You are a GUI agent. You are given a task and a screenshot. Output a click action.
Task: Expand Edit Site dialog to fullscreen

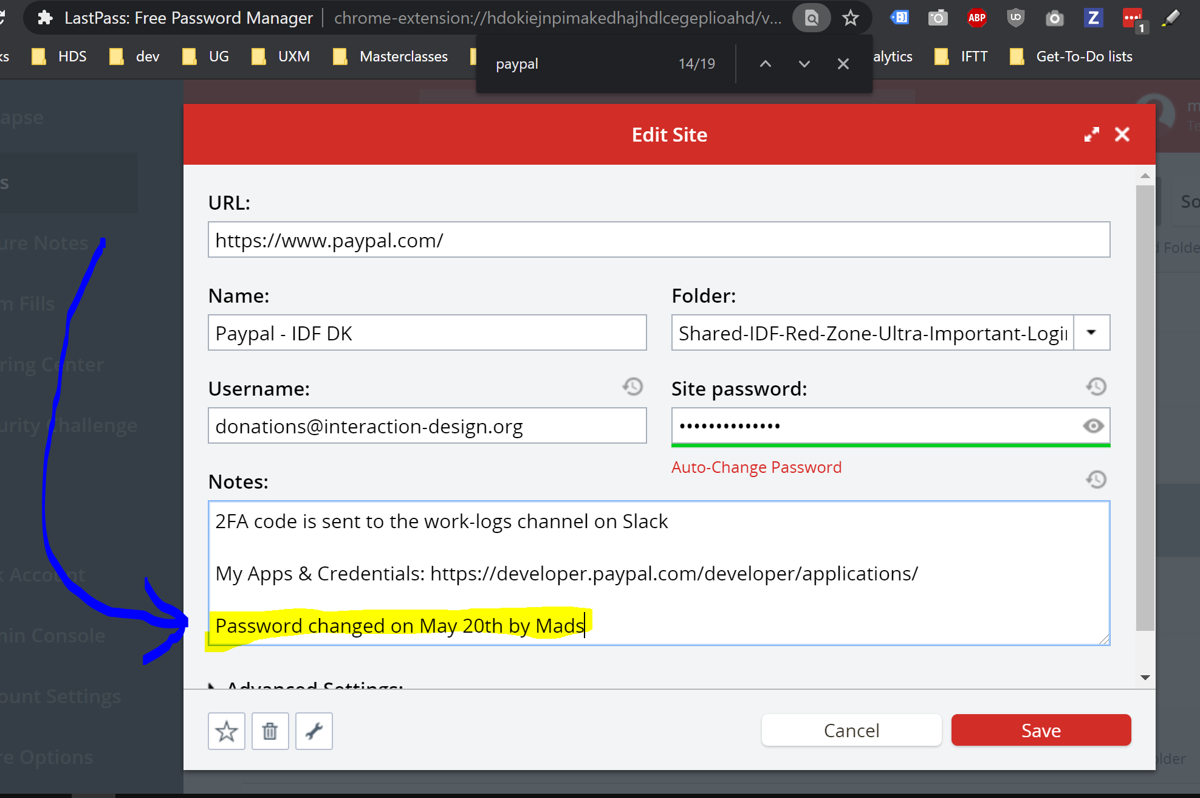(1091, 134)
